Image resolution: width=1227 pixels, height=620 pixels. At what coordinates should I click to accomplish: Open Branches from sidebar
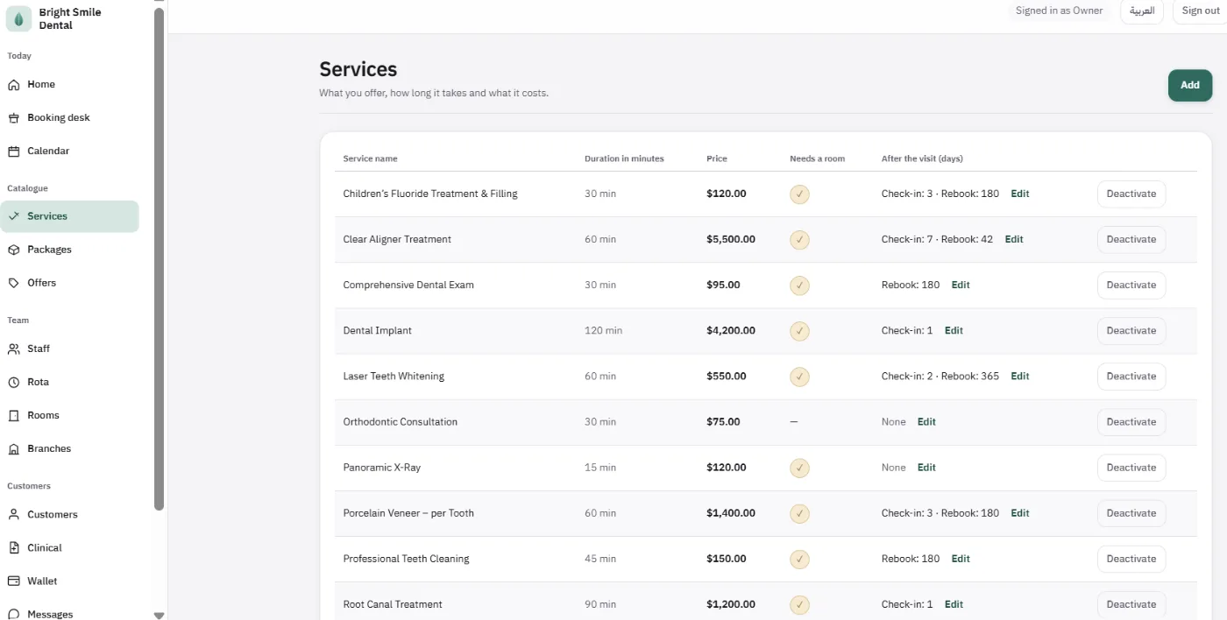click(69, 448)
